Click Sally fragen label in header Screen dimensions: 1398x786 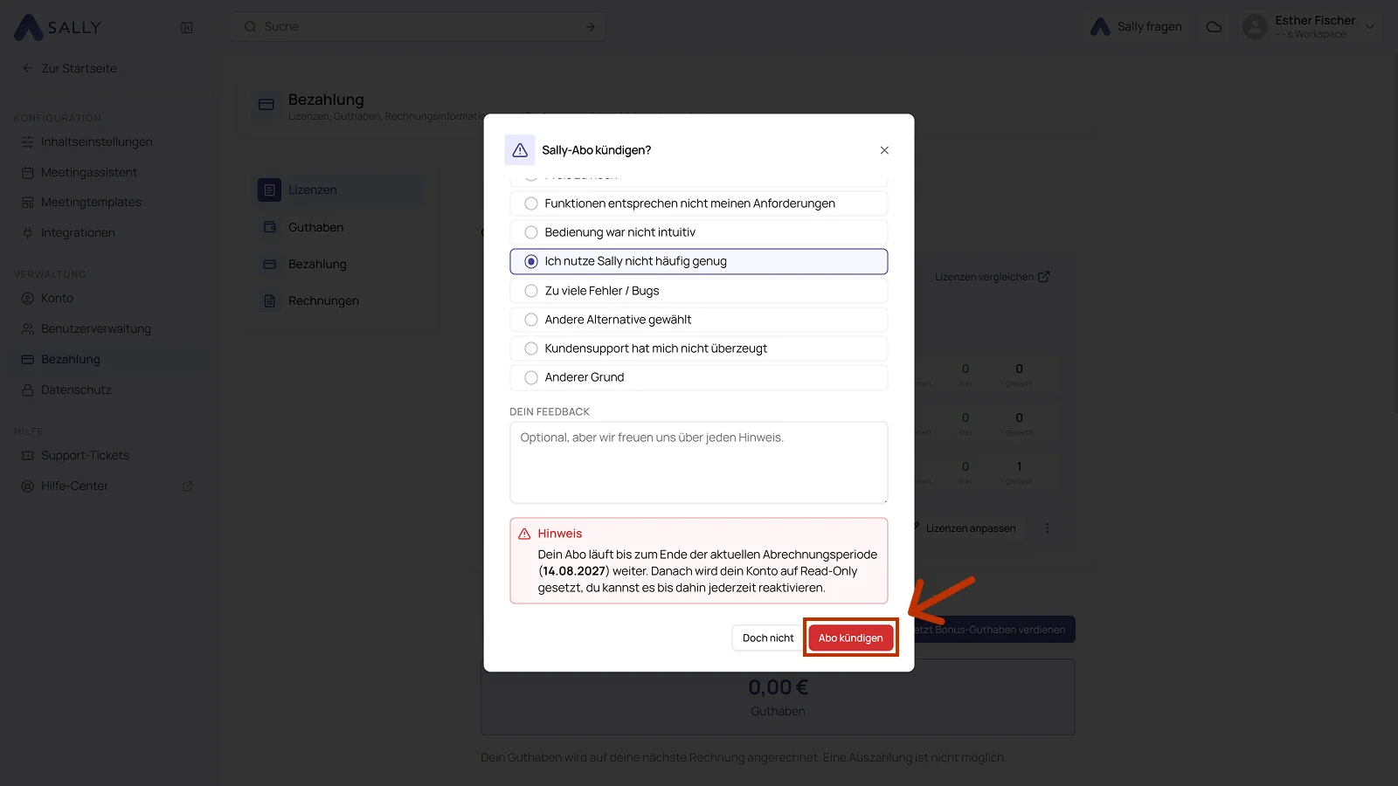1149,27
